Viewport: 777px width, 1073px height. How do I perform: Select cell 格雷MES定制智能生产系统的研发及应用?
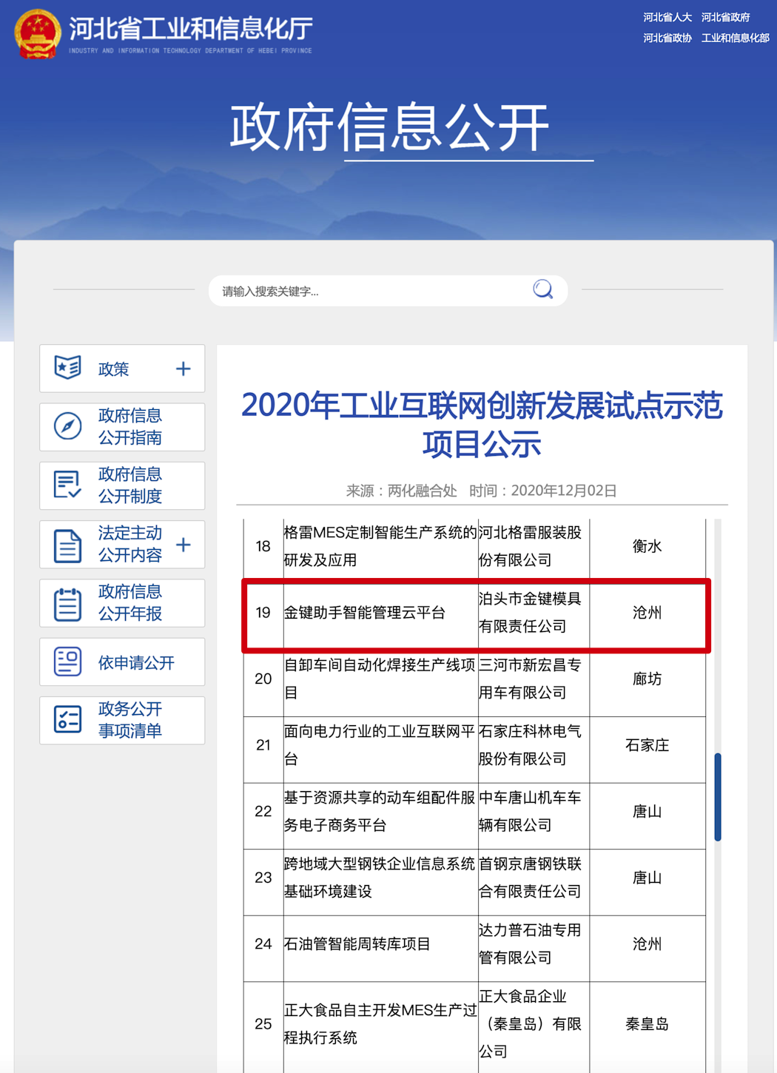[x=380, y=546]
